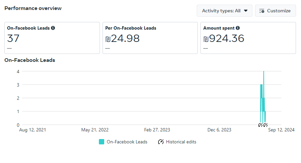Click the first historical edits chart marker
Image resolution: width=301 pixels, height=163 pixels.
(x=260, y=125)
